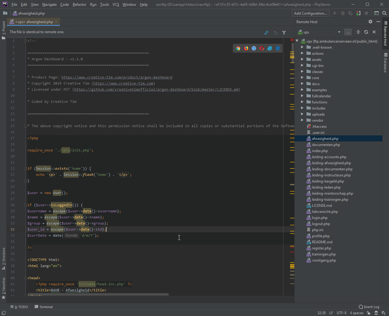Click the editor horizontal scrollbar

coord(98,294)
